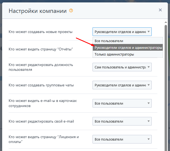Click the "Лицензия и оплаты" page setting label
Screen dimensions: 170x151
[x=44, y=139]
